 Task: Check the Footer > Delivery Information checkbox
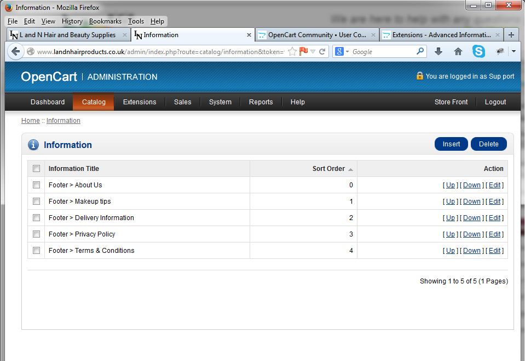tap(37, 218)
